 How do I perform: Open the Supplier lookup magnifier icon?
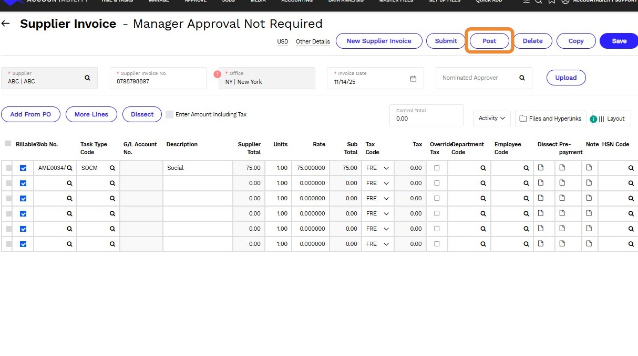(87, 78)
